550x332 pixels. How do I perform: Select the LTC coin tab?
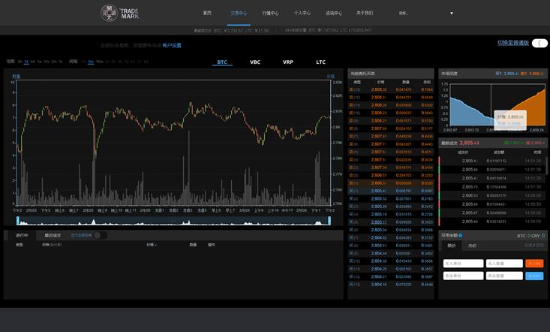320,62
